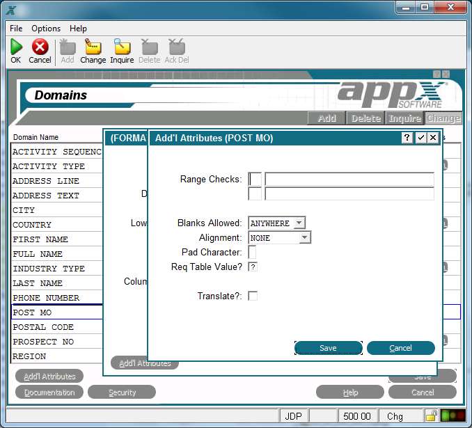Select LAST NAME domain row

[x=57, y=283]
